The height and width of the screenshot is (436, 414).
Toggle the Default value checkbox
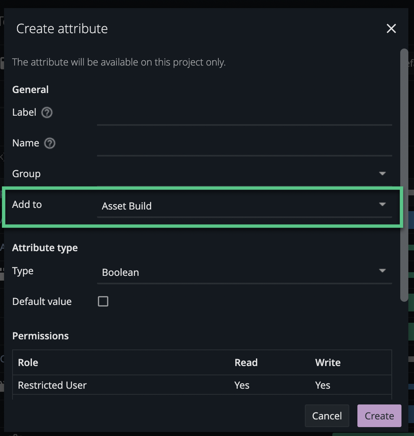coord(103,301)
